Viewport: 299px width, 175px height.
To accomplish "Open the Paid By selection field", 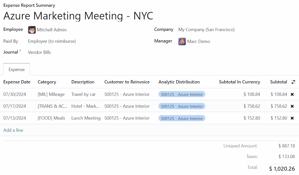I will click(52, 41).
